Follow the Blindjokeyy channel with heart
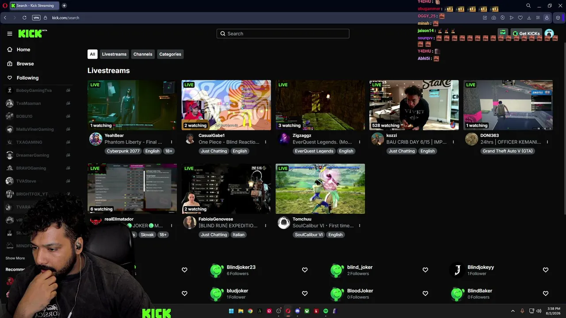Image resolution: width=566 pixels, height=318 pixels. [x=545, y=270]
